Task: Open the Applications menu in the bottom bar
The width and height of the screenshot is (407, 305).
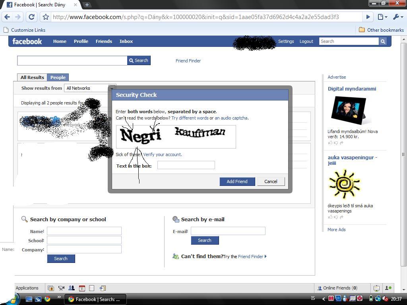Action: point(27,288)
